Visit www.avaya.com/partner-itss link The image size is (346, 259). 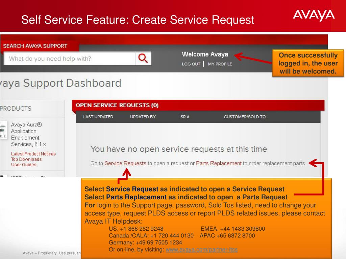201,250
